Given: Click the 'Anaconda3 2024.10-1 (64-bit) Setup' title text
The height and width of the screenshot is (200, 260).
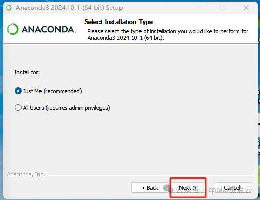Looking at the screenshot, I should click(x=69, y=8).
